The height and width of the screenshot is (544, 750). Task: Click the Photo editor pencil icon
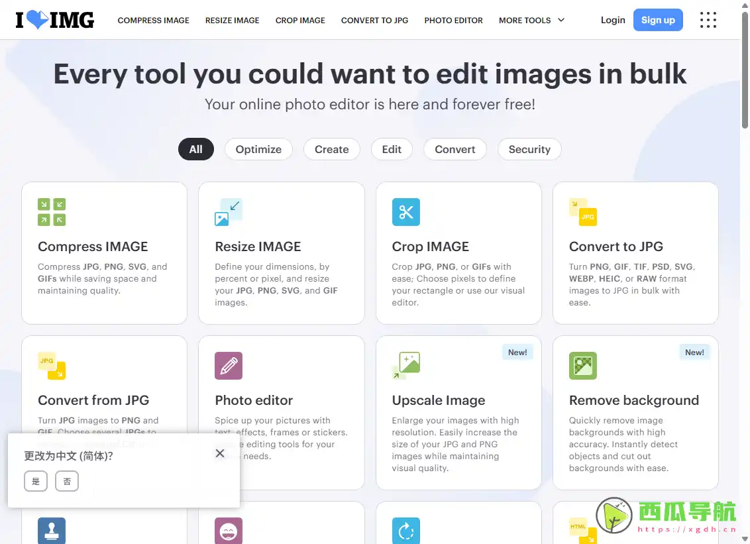pos(229,366)
